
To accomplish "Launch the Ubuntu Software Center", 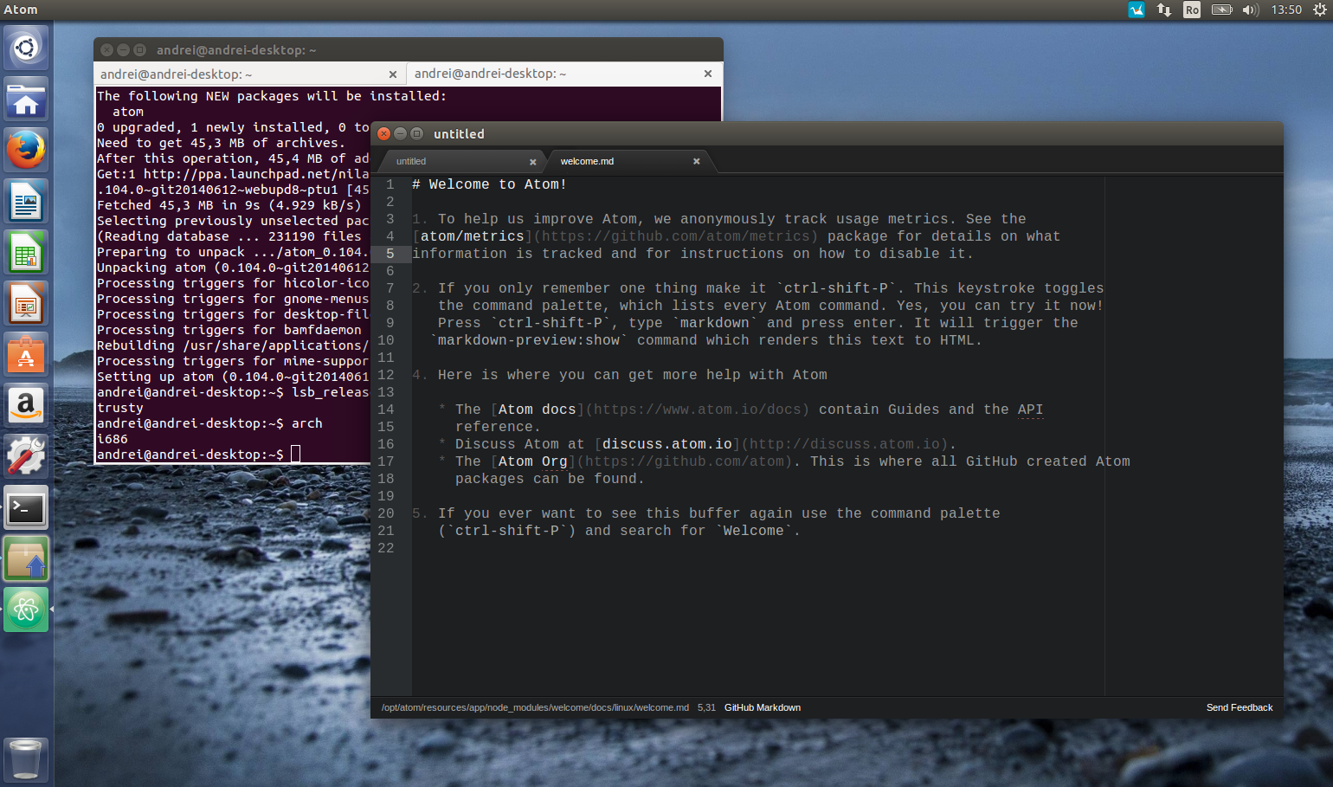I will pyautogui.click(x=26, y=355).
